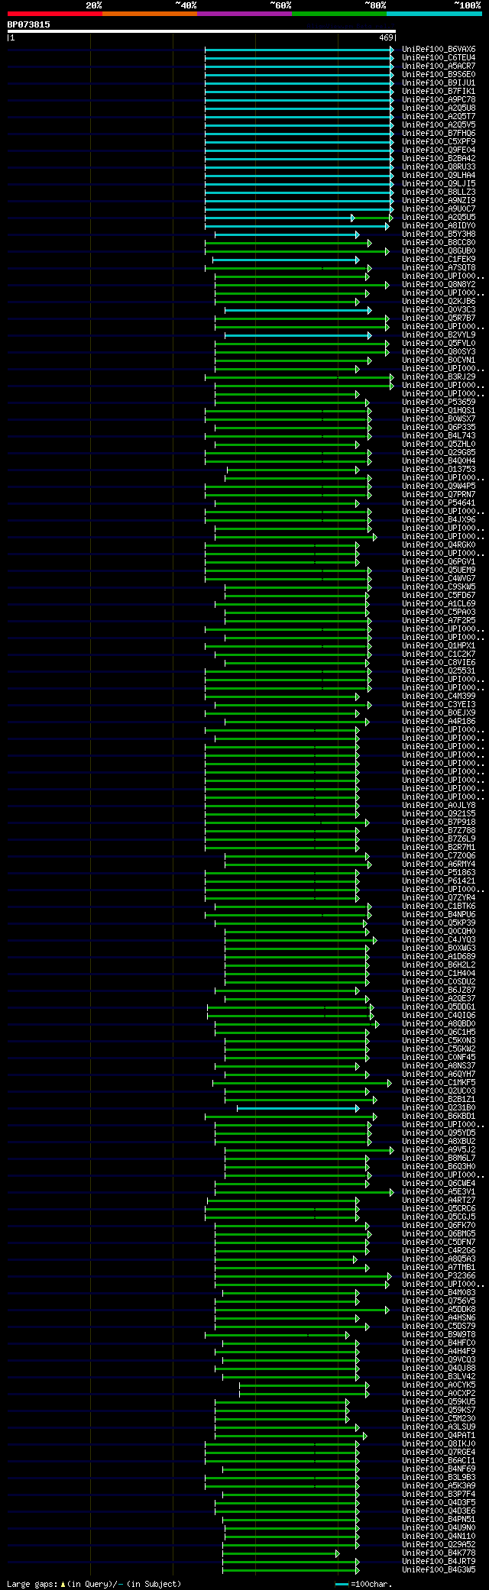489x1590 pixels.
Task: Click the red 20% identity legend segment
Action: tap(54, 14)
